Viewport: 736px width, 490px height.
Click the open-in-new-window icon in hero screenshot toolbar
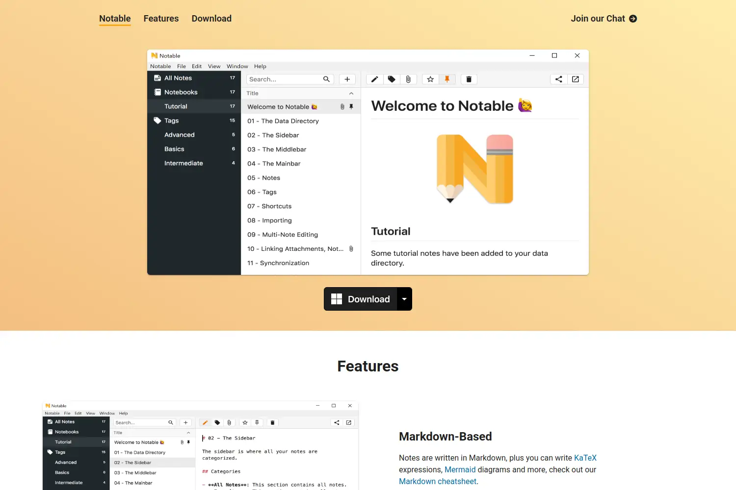tap(576, 79)
